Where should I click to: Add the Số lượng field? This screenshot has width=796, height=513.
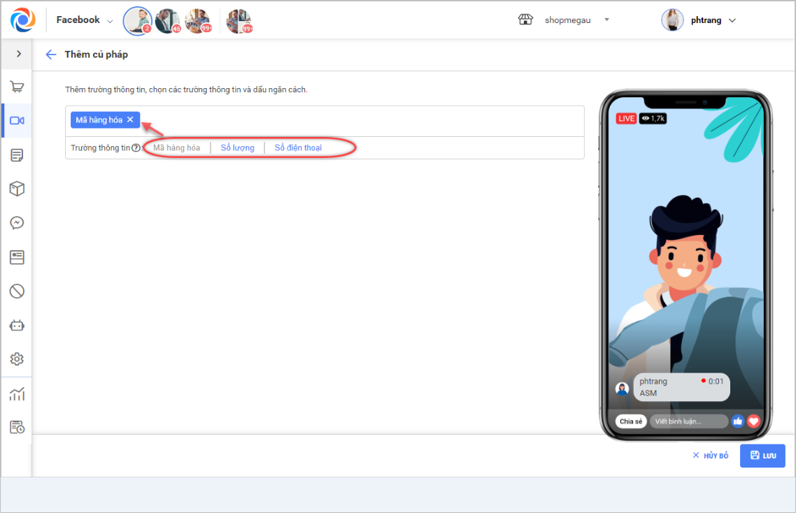238,147
